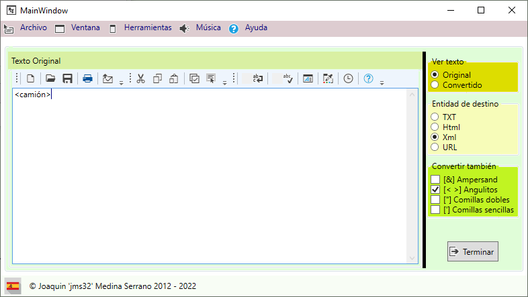
Task: Open the Archivo menu
Action: pyautogui.click(x=33, y=28)
